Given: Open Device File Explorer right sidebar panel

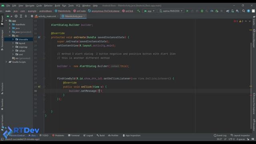Looking at the screenshot, I should point(254,104).
